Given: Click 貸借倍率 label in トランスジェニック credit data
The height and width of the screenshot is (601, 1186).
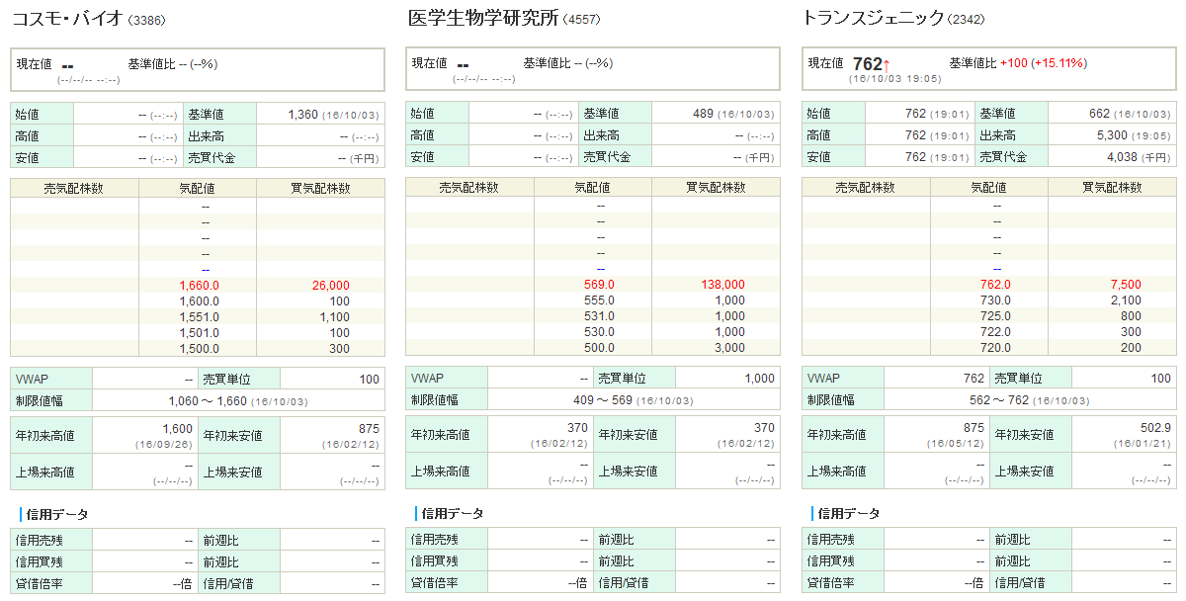Looking at the screenshot, I should [x=831, y=583].
